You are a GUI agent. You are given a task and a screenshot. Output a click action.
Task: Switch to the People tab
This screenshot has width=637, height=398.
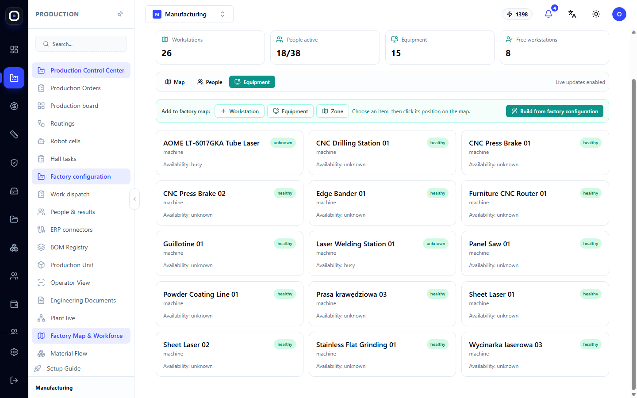click(210, 82)
